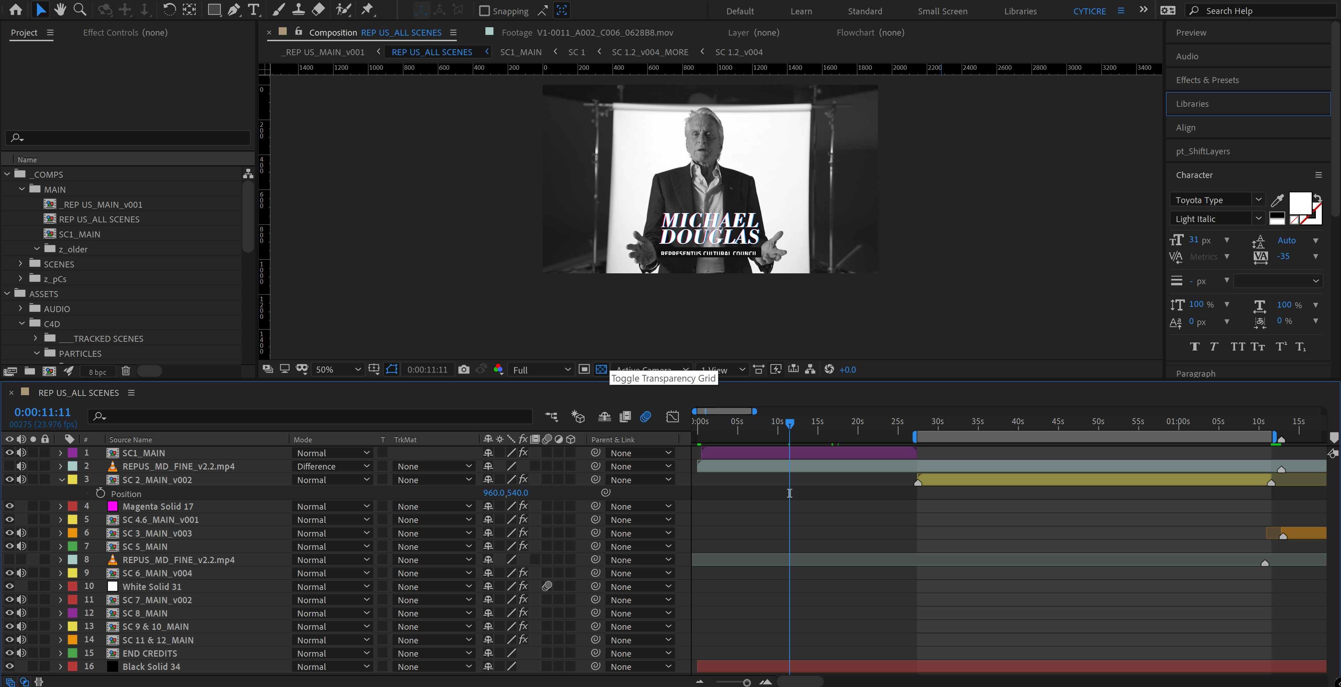This screenshot has height=687, width=1341.
Task: Create a new composition from Project panel
Action: pos(50,371)
